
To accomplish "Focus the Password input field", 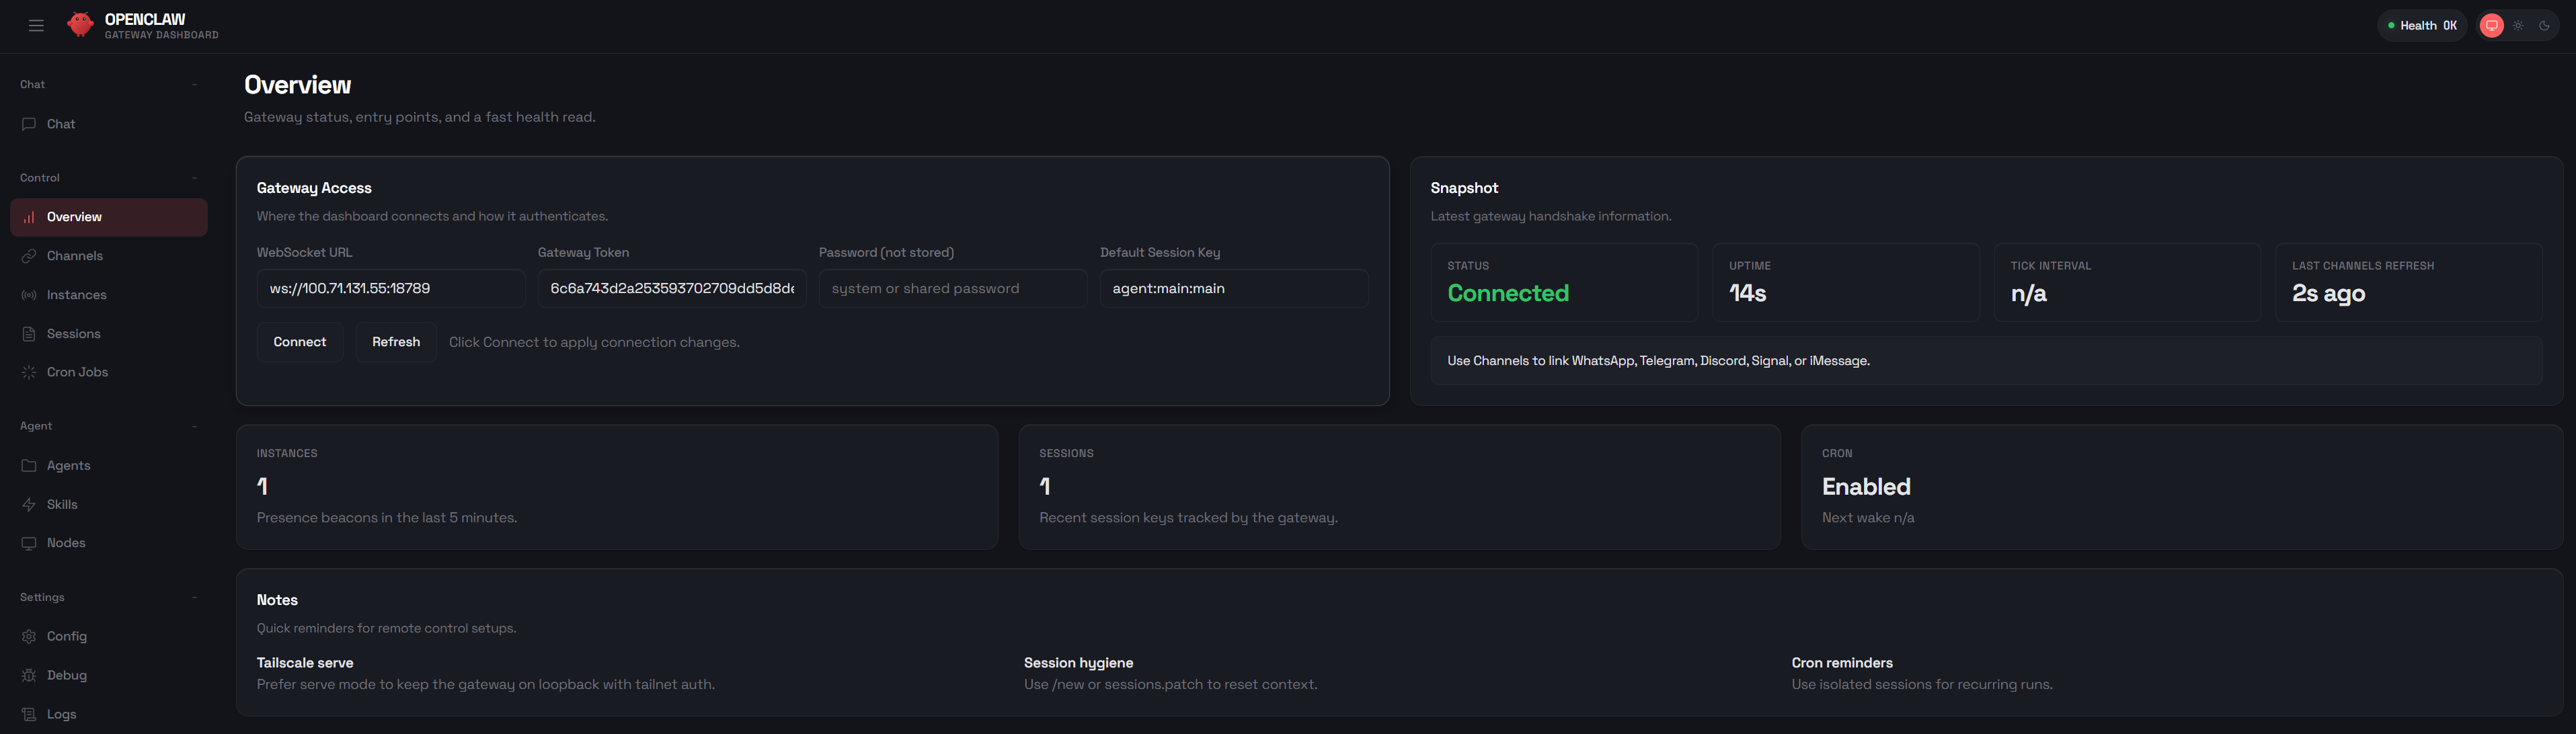I will (952, 289).
